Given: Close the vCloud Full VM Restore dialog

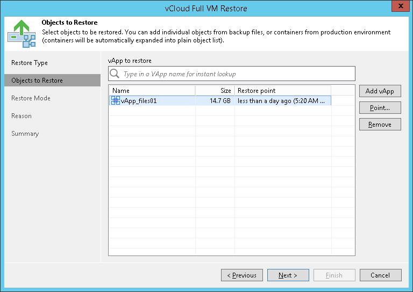Looking at the screenshot, I should (398, 8).
